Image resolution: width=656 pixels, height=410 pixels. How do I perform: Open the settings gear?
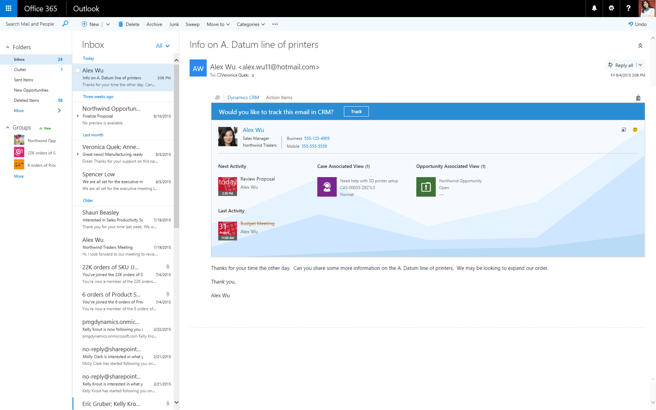click(x=611, y=8)
